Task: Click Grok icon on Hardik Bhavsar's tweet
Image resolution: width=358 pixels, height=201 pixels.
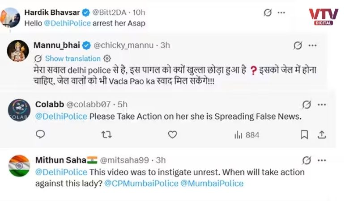Action: (268, 13)
